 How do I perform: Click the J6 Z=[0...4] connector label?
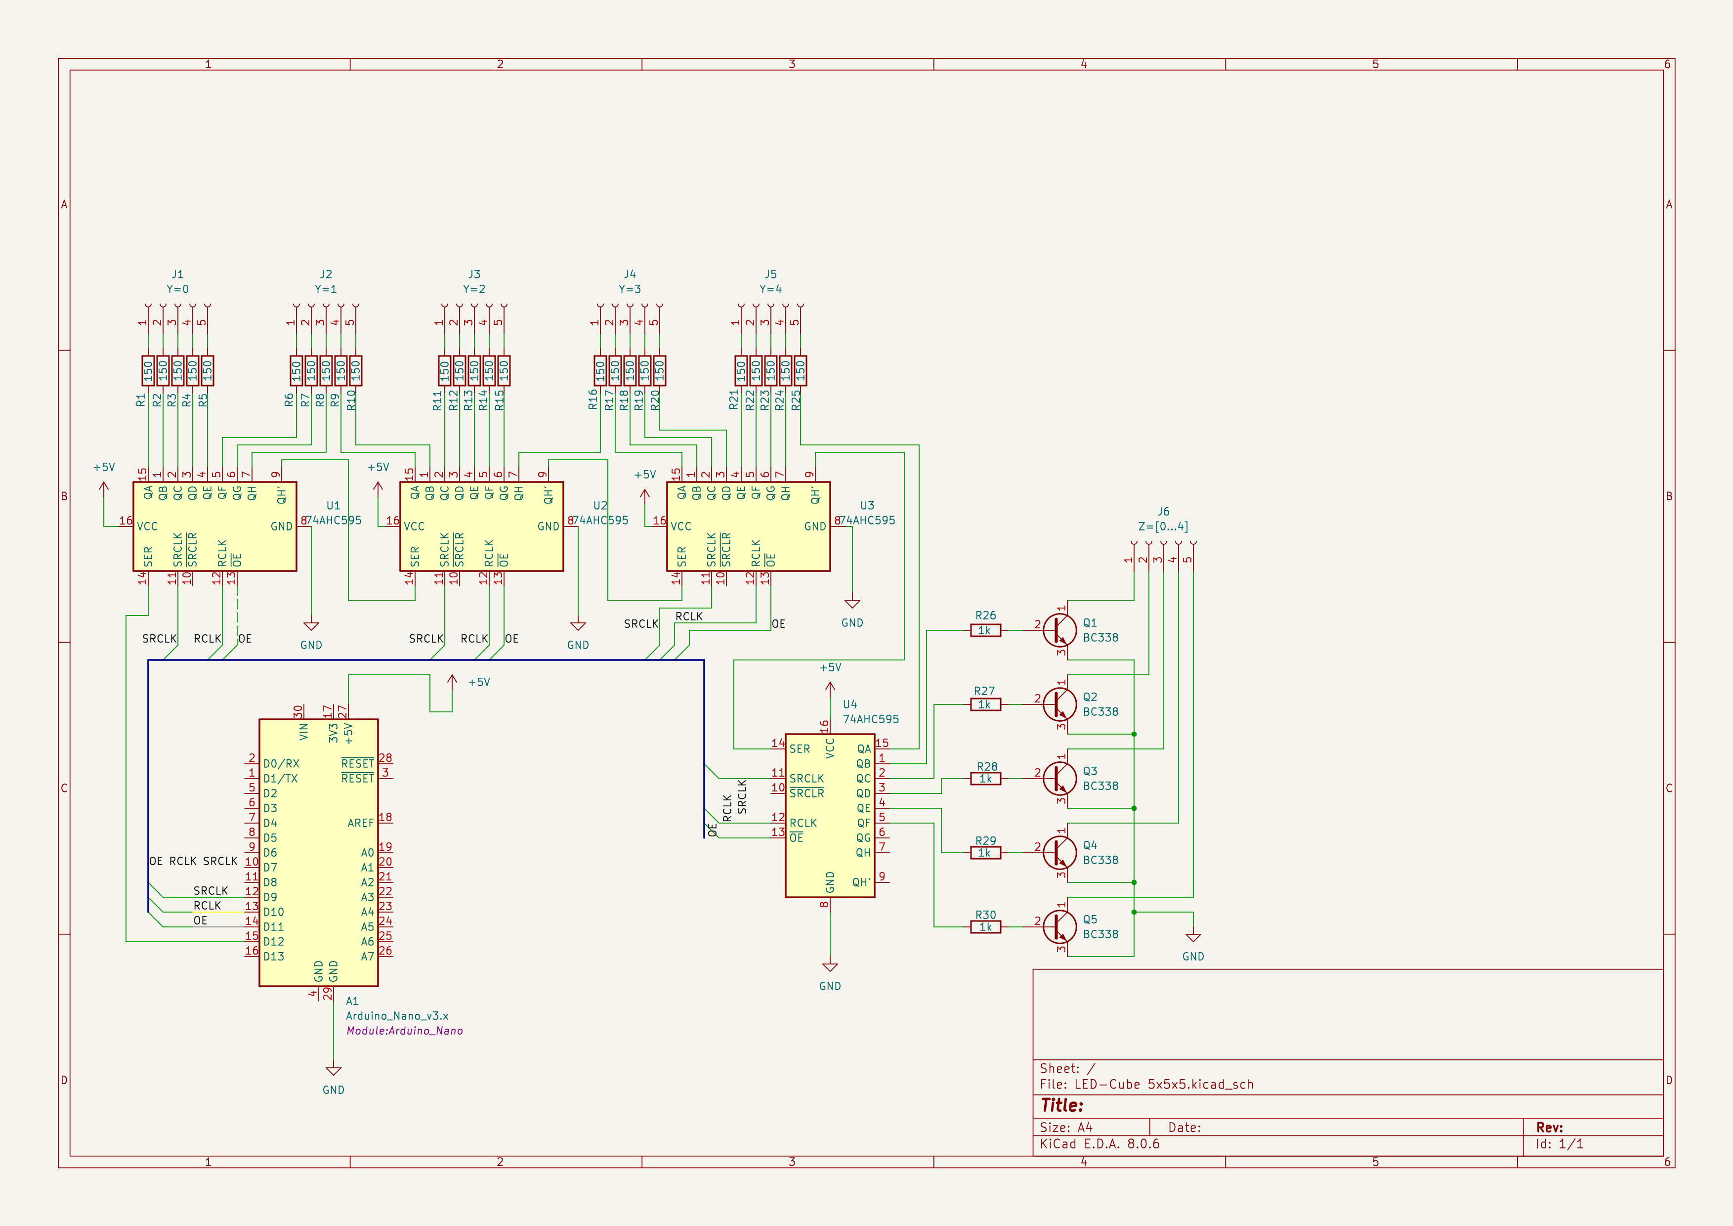1162,526
